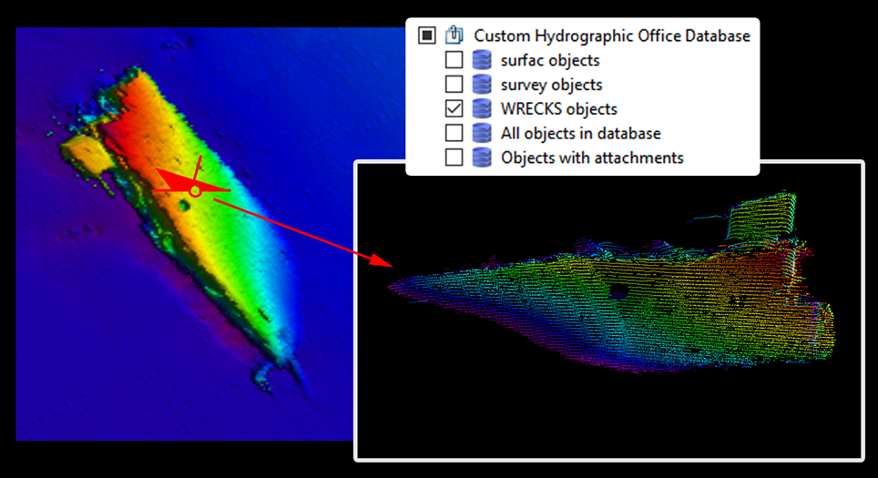
Task: Select the WRECKS objects label
Action: click(x=558, y=109)
